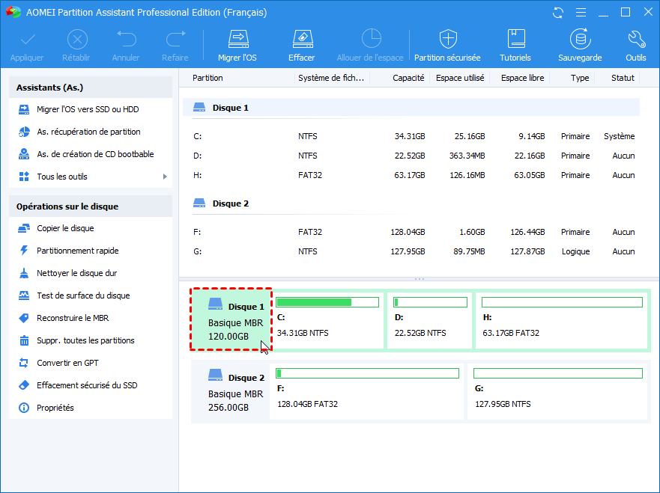Click the Migrer l'OS toolbar icon
This screenshot has height=493, width=660.
237,46
